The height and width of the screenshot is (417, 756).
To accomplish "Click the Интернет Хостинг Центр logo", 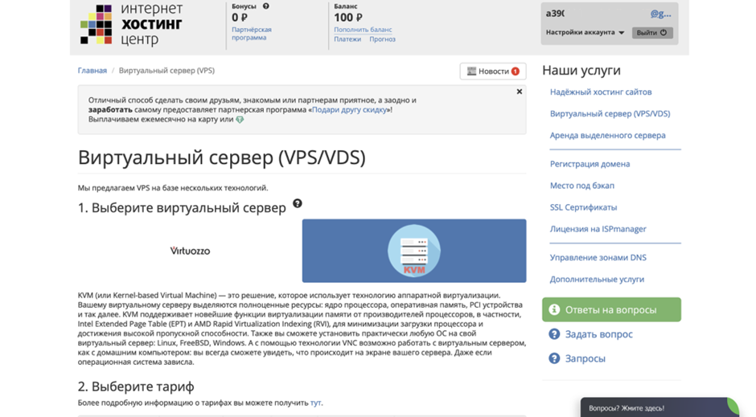I will [x=131, y=24].
